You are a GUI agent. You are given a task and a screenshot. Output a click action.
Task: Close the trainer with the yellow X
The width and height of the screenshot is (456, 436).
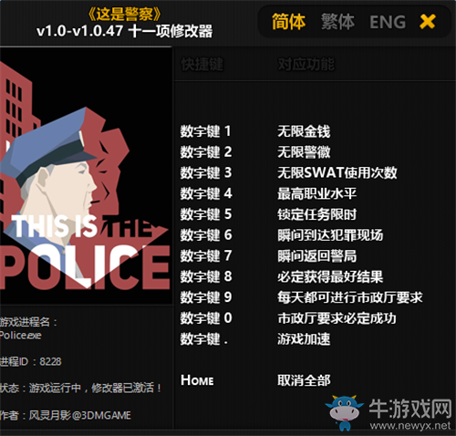(x=427, y=22)
